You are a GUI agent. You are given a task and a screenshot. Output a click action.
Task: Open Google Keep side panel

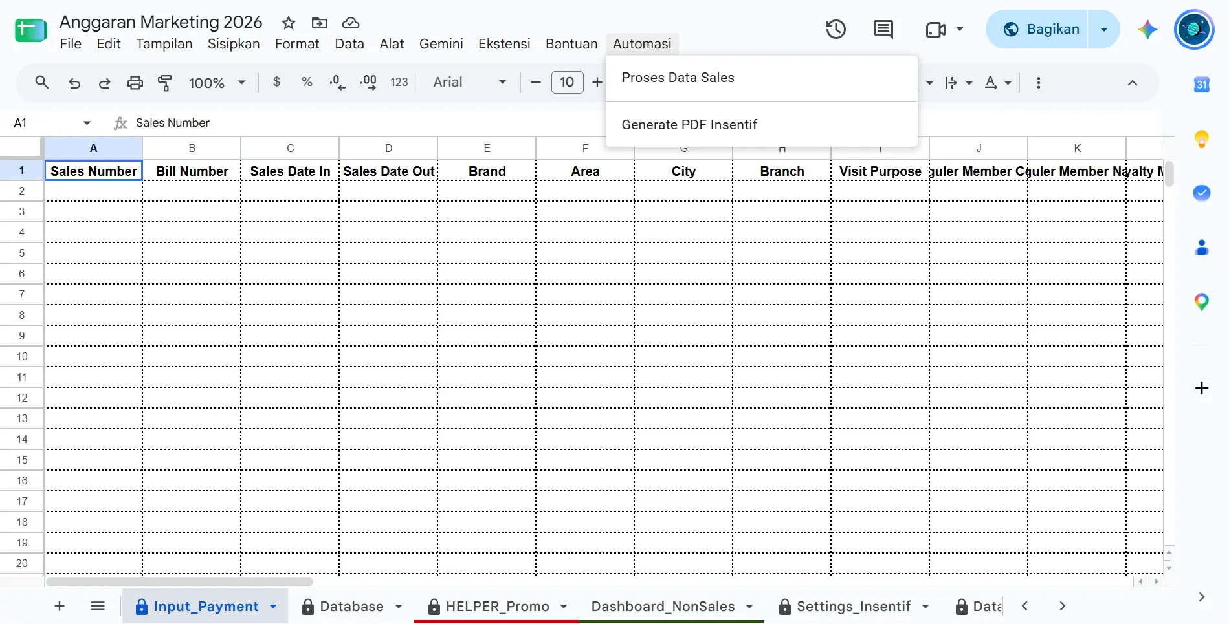point(1202,139)
